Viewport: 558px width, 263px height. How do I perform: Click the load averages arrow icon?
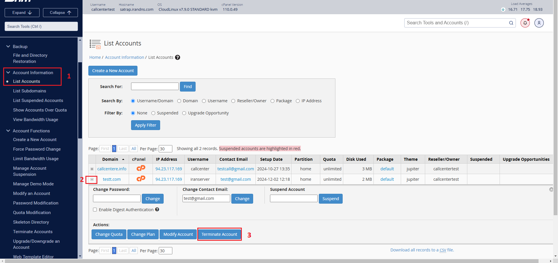point(503,9)
